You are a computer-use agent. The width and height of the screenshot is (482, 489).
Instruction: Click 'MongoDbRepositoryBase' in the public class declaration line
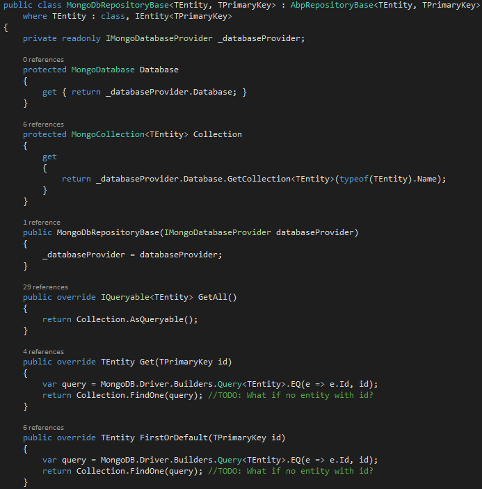[118, 6]
